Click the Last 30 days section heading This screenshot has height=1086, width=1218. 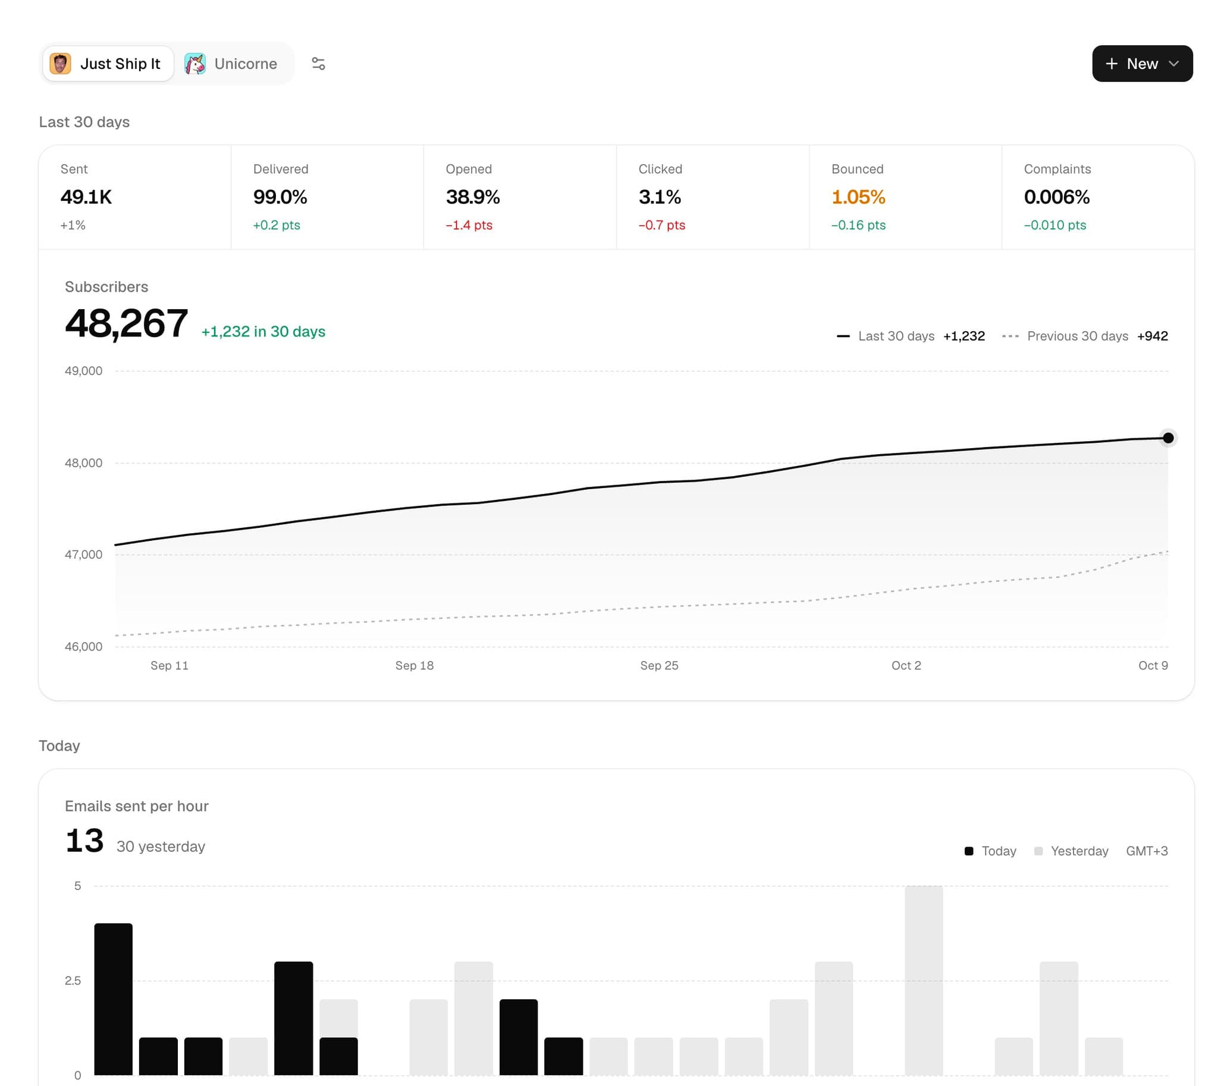pos(84,122)
